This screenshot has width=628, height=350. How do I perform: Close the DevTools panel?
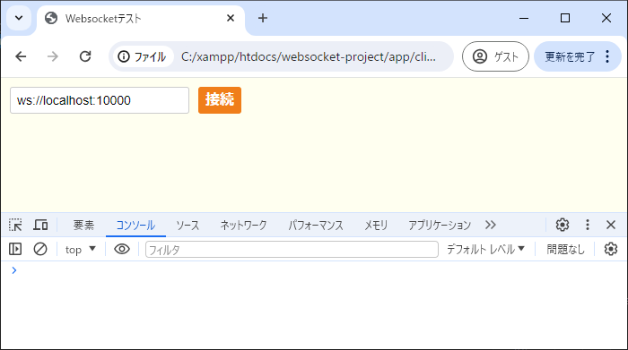tap(611, 225)
